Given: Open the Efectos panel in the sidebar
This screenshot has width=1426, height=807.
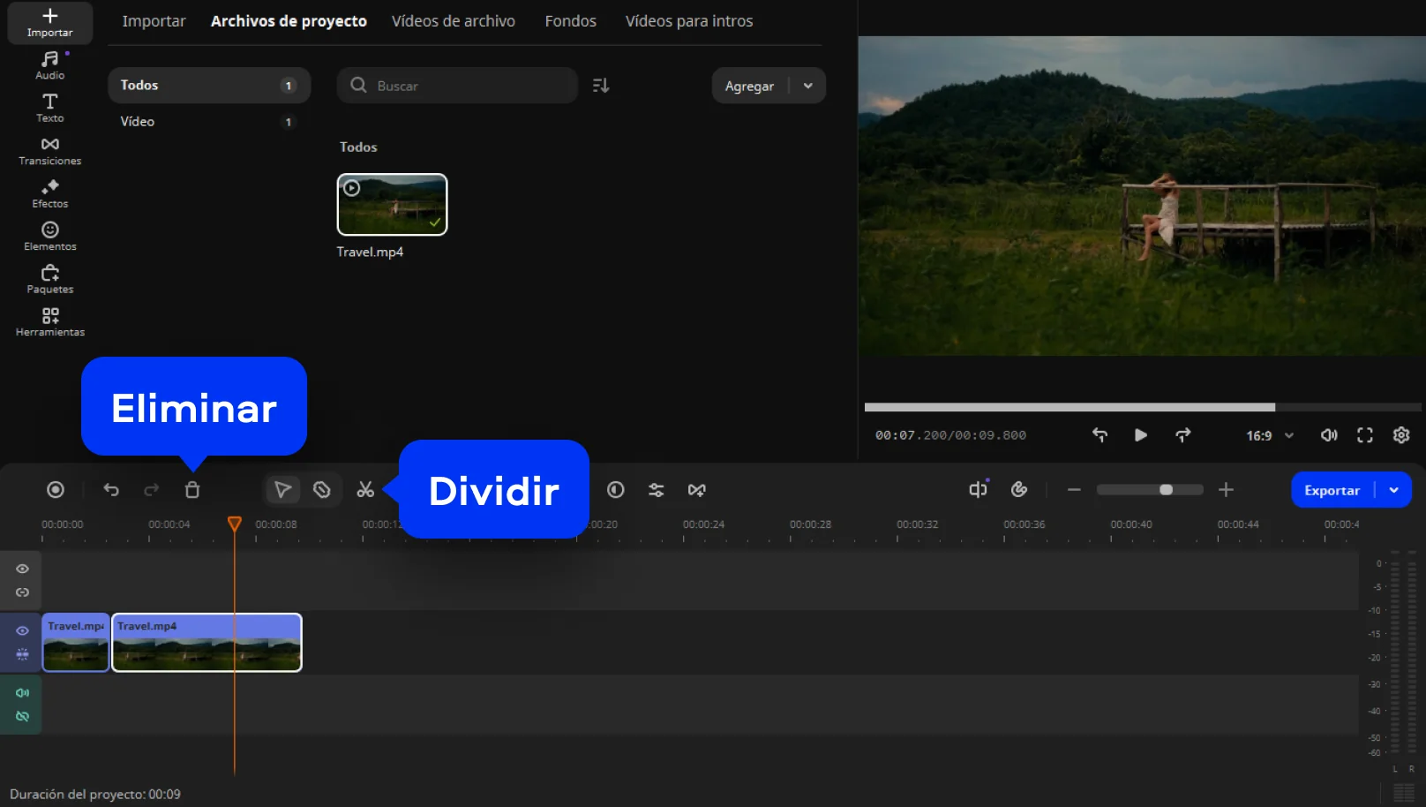Looking at the screenshot, I should pos(50,193).
